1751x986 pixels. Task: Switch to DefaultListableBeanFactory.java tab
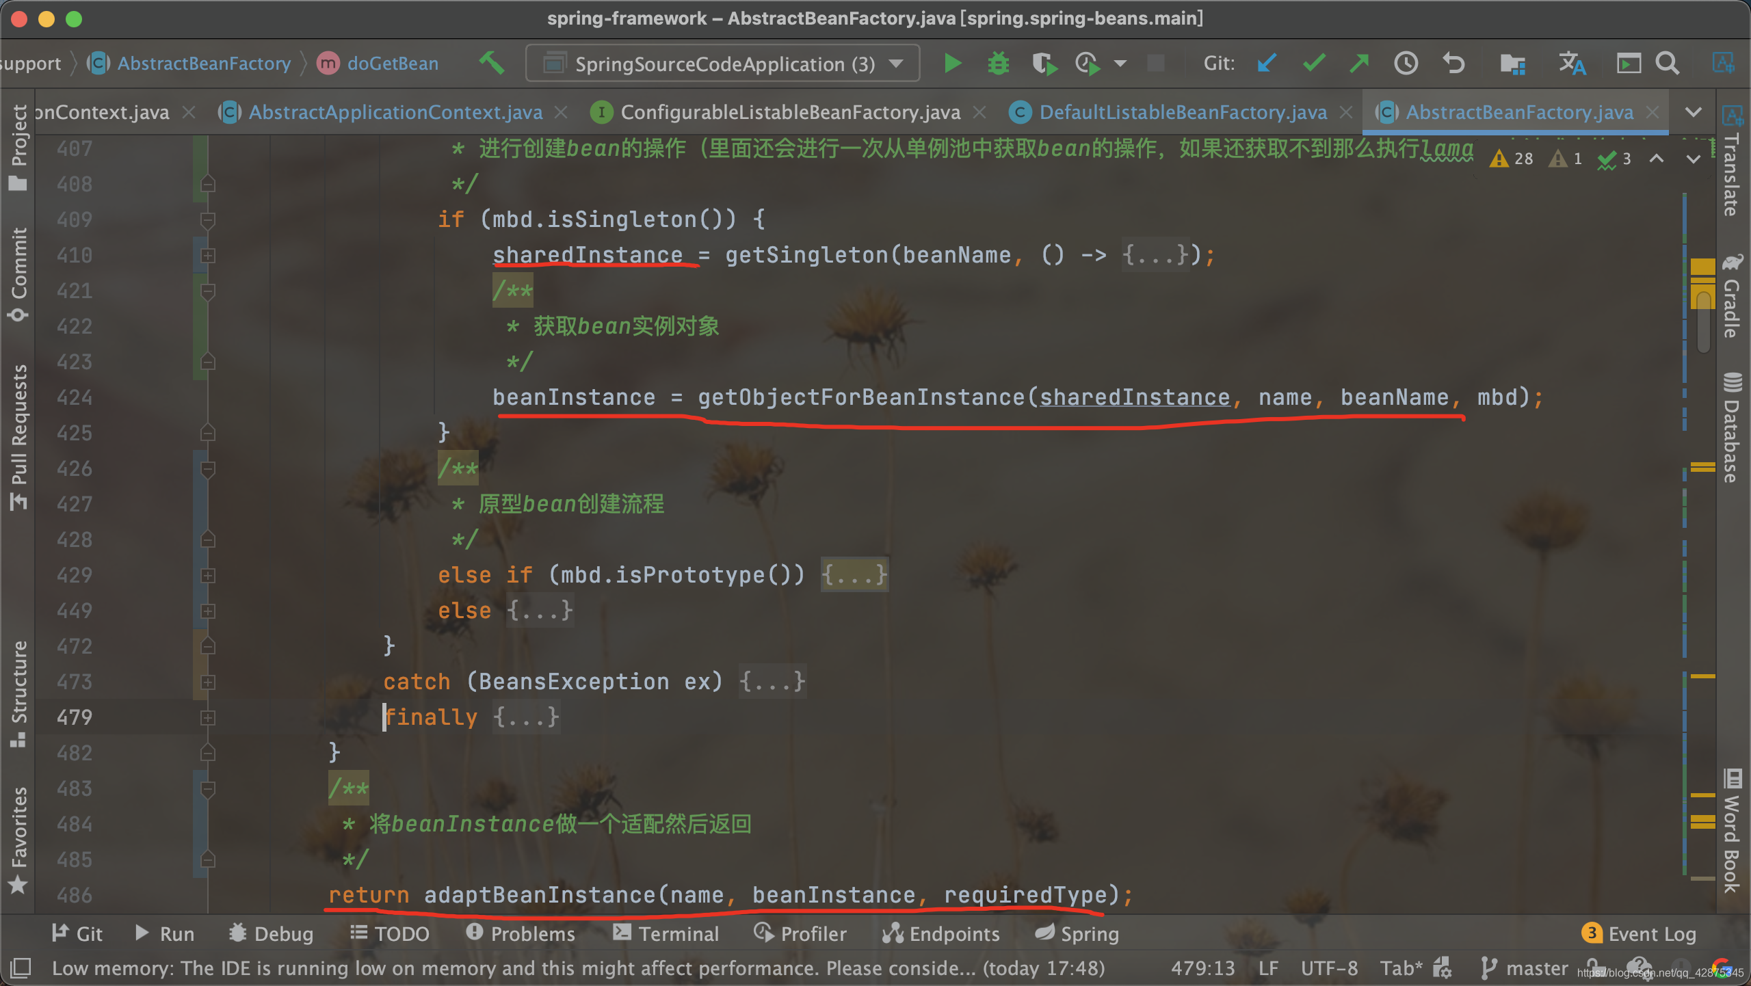[1182, 112]
